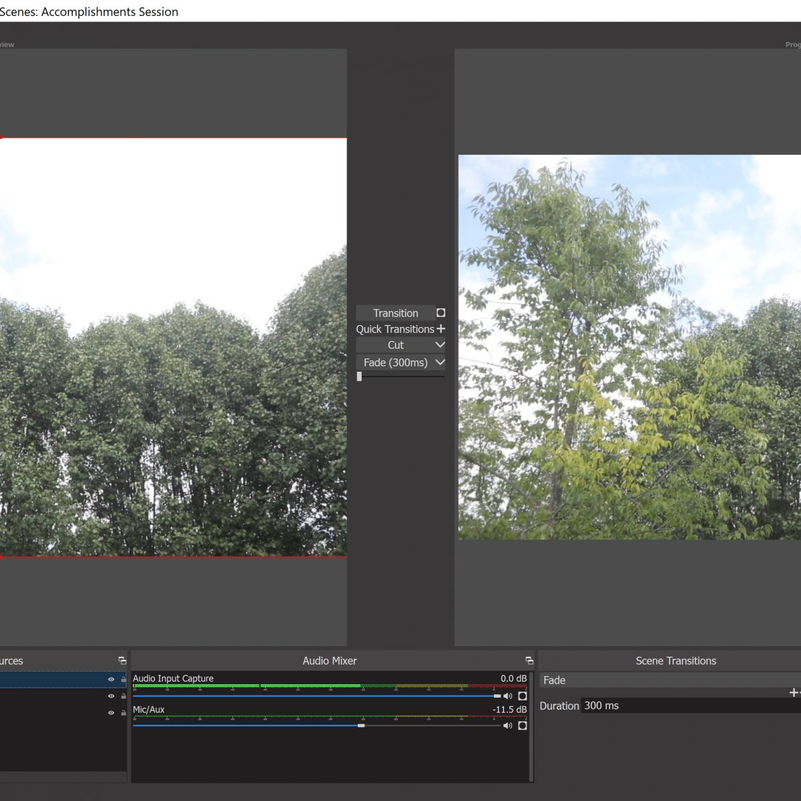Screen dimensions: 801x801
Task: Undock the Sources panel
Action: point(122,661)
